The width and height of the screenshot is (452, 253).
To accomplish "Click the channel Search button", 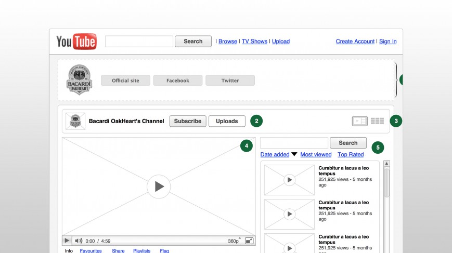I will tap(348, 143).
